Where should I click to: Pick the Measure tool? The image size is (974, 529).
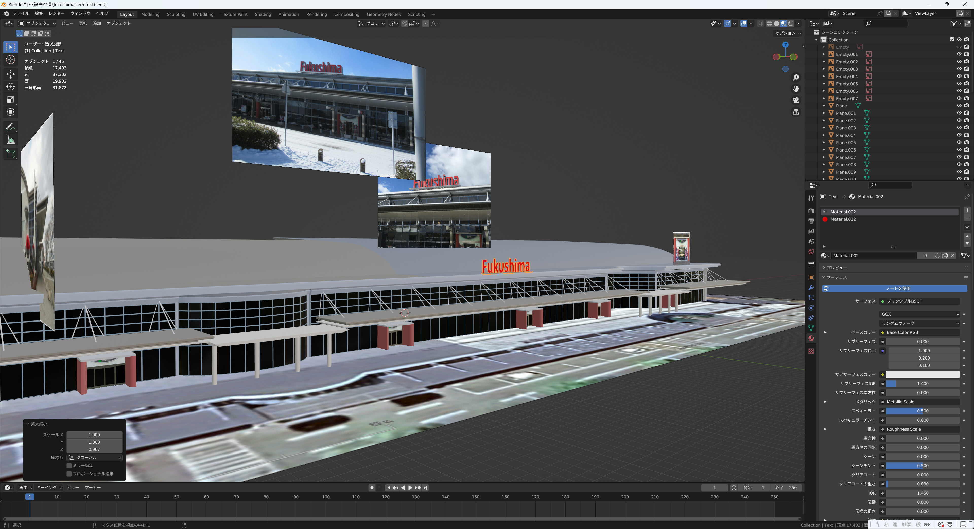pyautogui.click(x=11, y=140)
